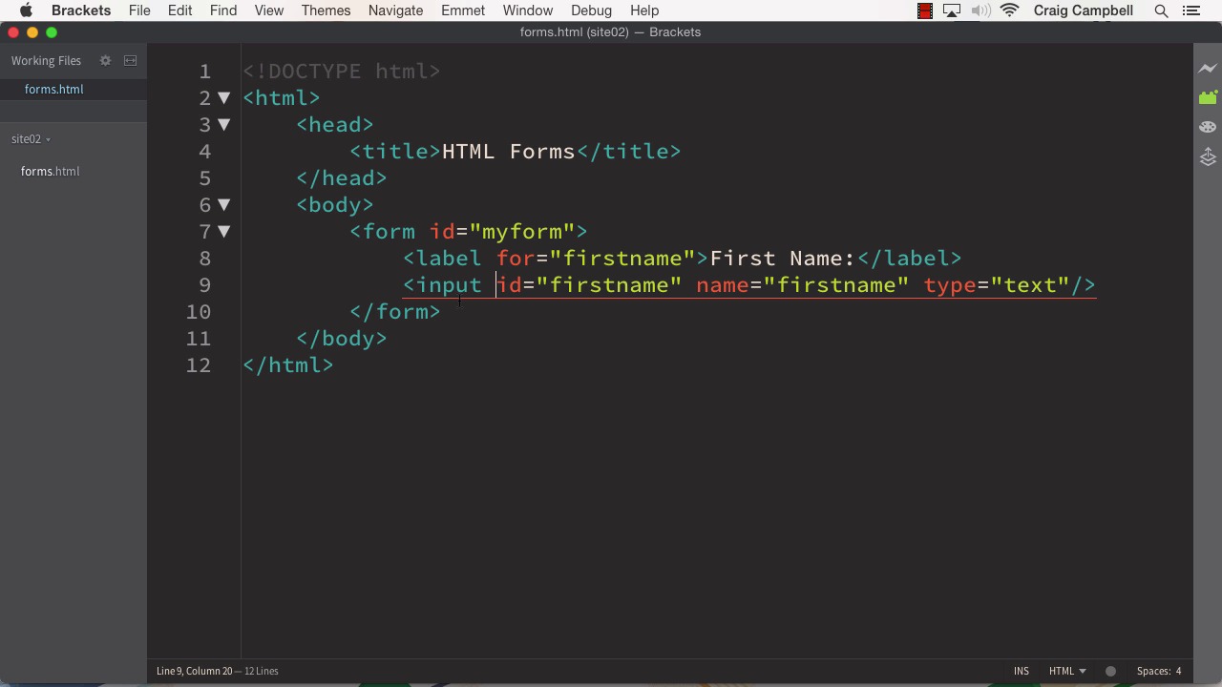Click the DOCTYPE declaration on line 1
1222x687 pixels.
click(342, 72)
